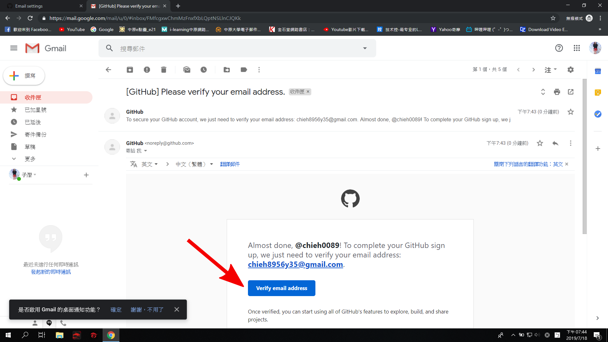The height and width of the screenshot is (342, 608).
Task: Click 確定 to enable desktop notifications
Action: coord(116,309)
